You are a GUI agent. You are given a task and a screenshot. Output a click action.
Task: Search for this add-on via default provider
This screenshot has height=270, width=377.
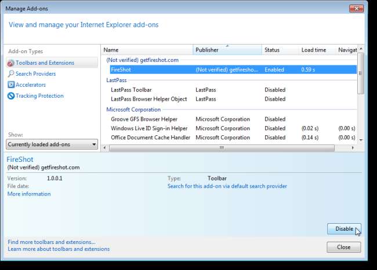(x=227, y=186)
